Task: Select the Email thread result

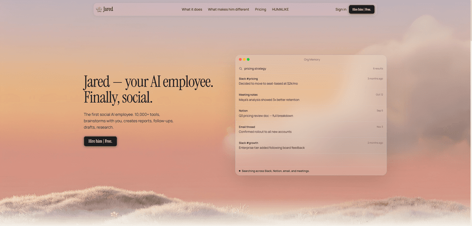Action: coord(311,129)
